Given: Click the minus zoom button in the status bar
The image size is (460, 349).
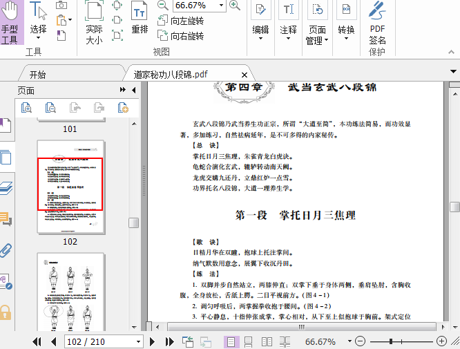Looking at the screenshot, I should [x=360, y=341].
